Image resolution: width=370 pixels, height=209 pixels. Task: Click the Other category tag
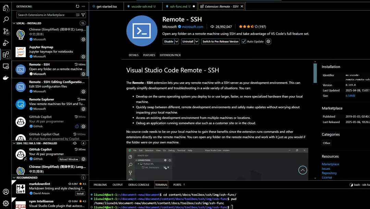coord(326,143)
